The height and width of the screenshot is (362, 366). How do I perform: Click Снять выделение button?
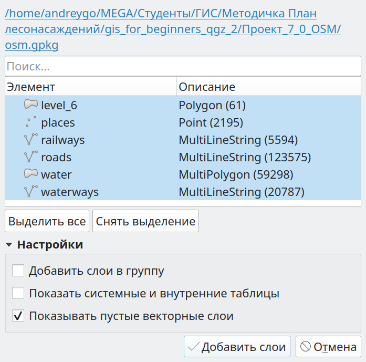(145, 221)
